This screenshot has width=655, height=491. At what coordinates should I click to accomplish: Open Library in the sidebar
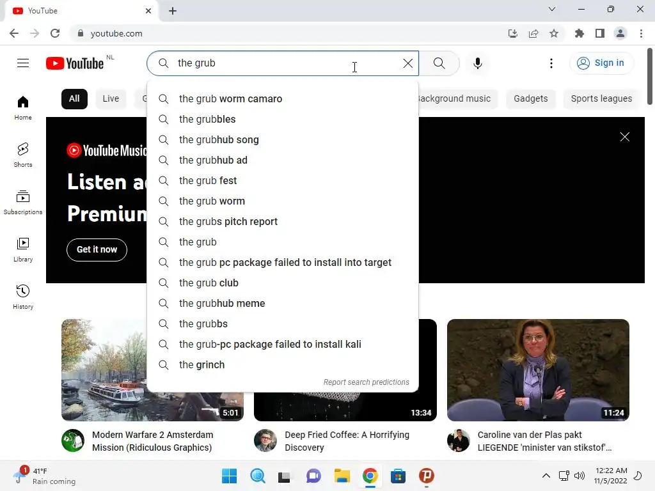point(23,250)
